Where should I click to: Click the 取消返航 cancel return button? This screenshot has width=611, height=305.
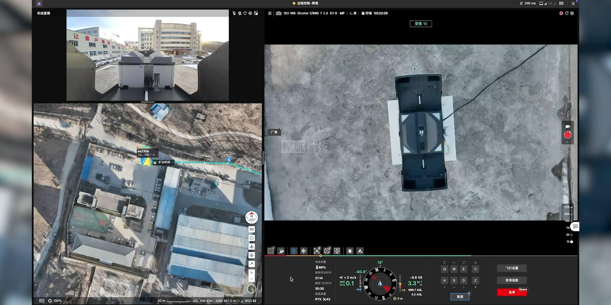(512, 280)
